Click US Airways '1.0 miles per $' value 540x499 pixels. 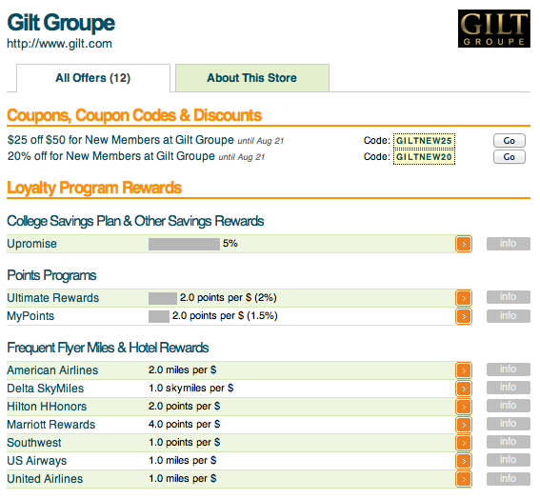click(x=183, y=460)
